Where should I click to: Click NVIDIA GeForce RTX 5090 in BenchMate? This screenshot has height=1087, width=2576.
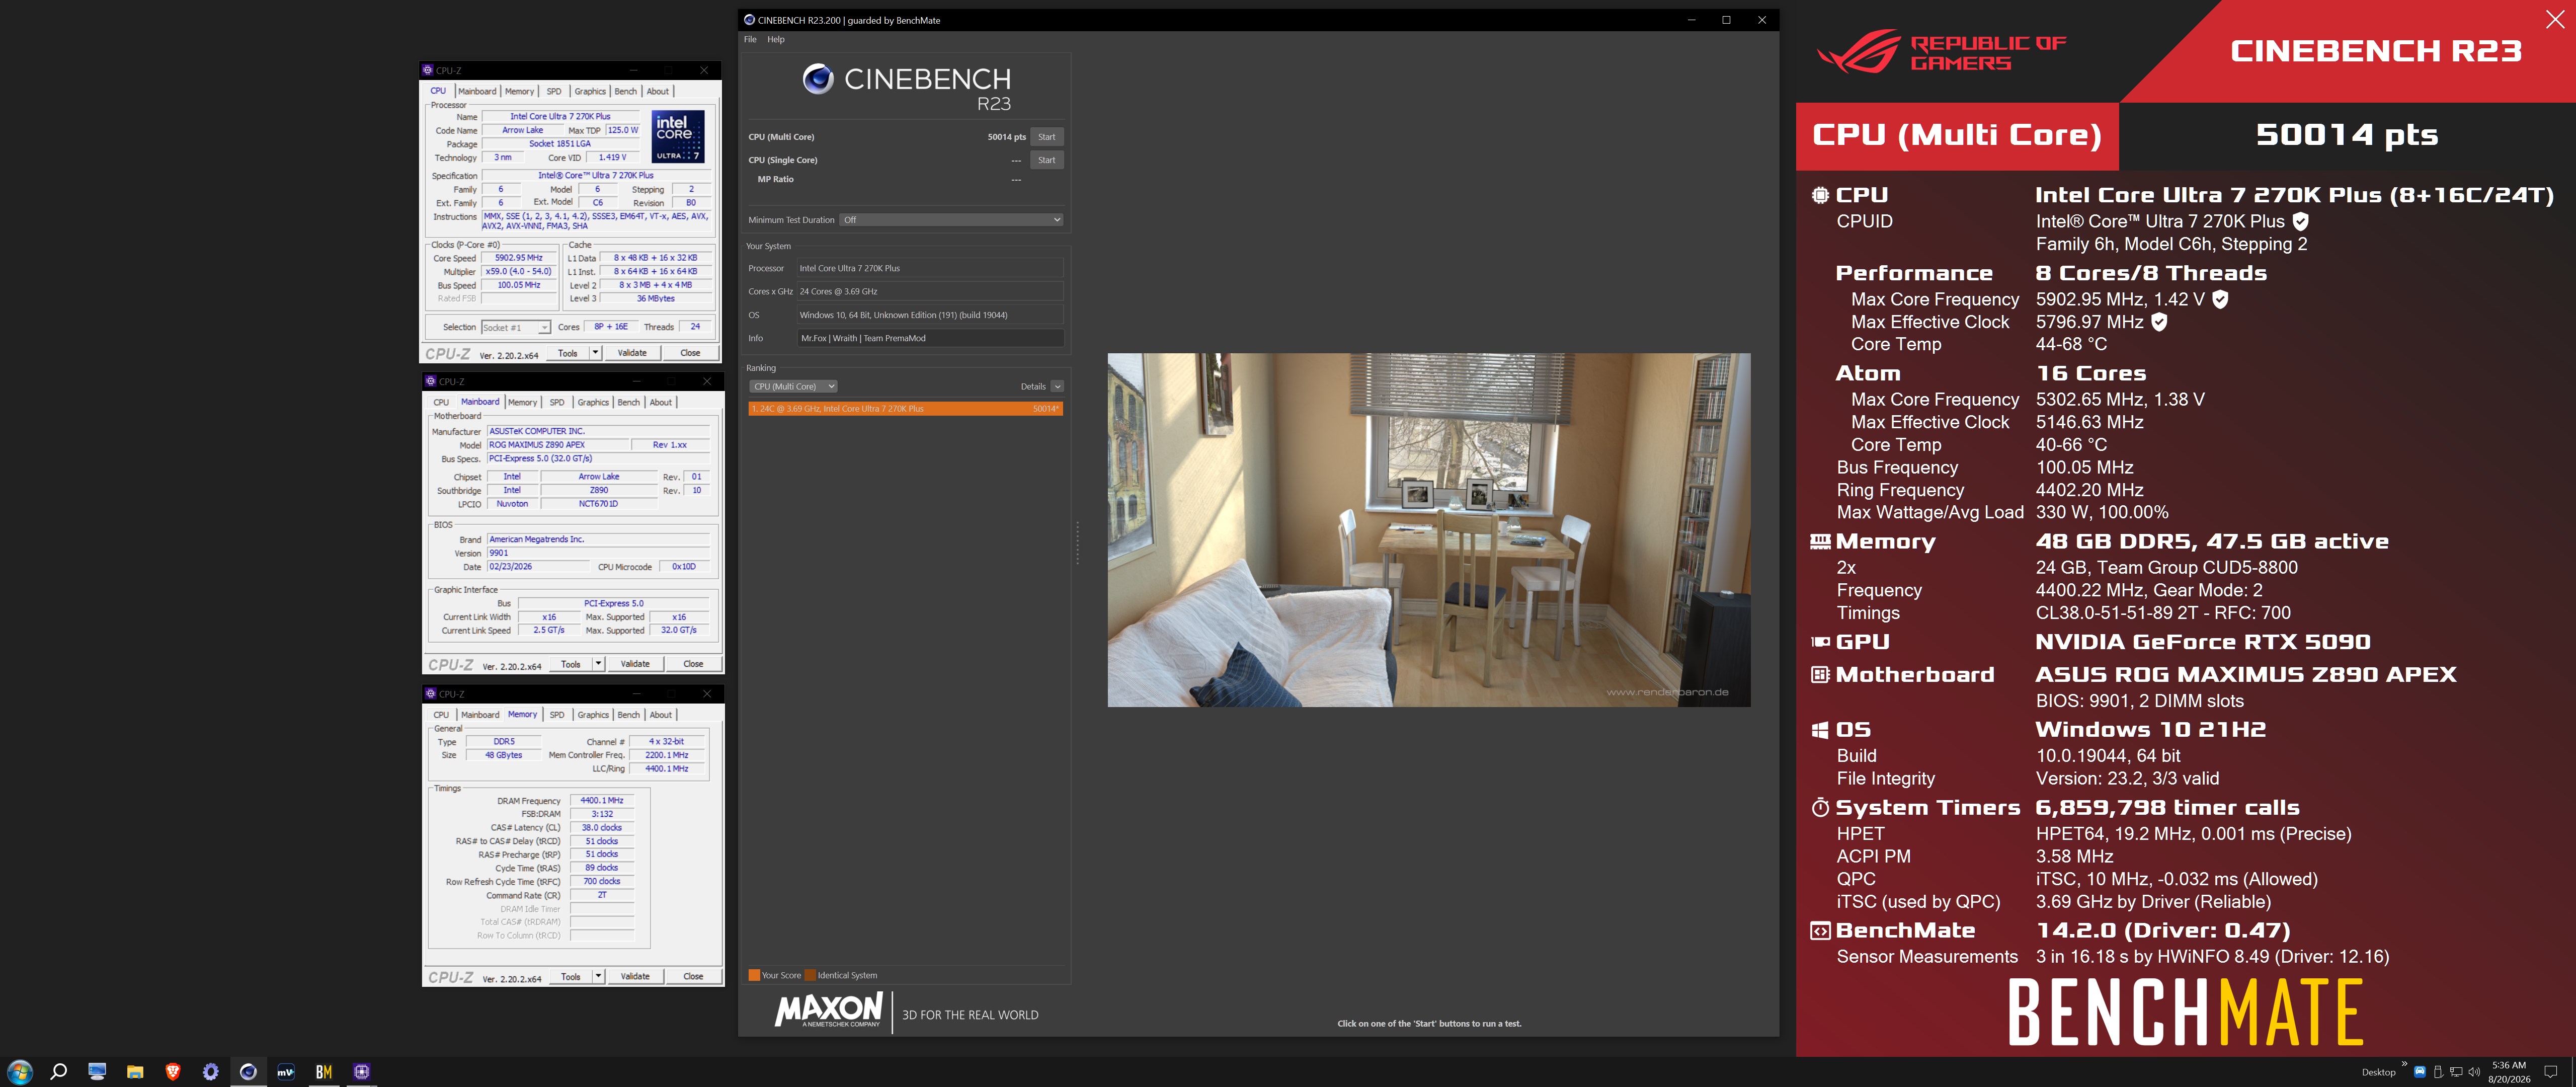click(x=2202, y=642)
